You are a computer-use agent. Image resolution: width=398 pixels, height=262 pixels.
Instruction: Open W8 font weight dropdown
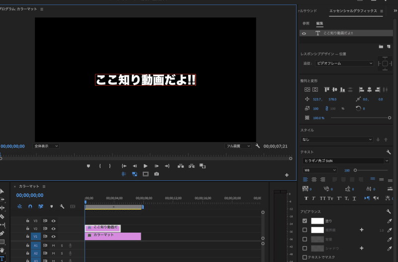(320, 170)
